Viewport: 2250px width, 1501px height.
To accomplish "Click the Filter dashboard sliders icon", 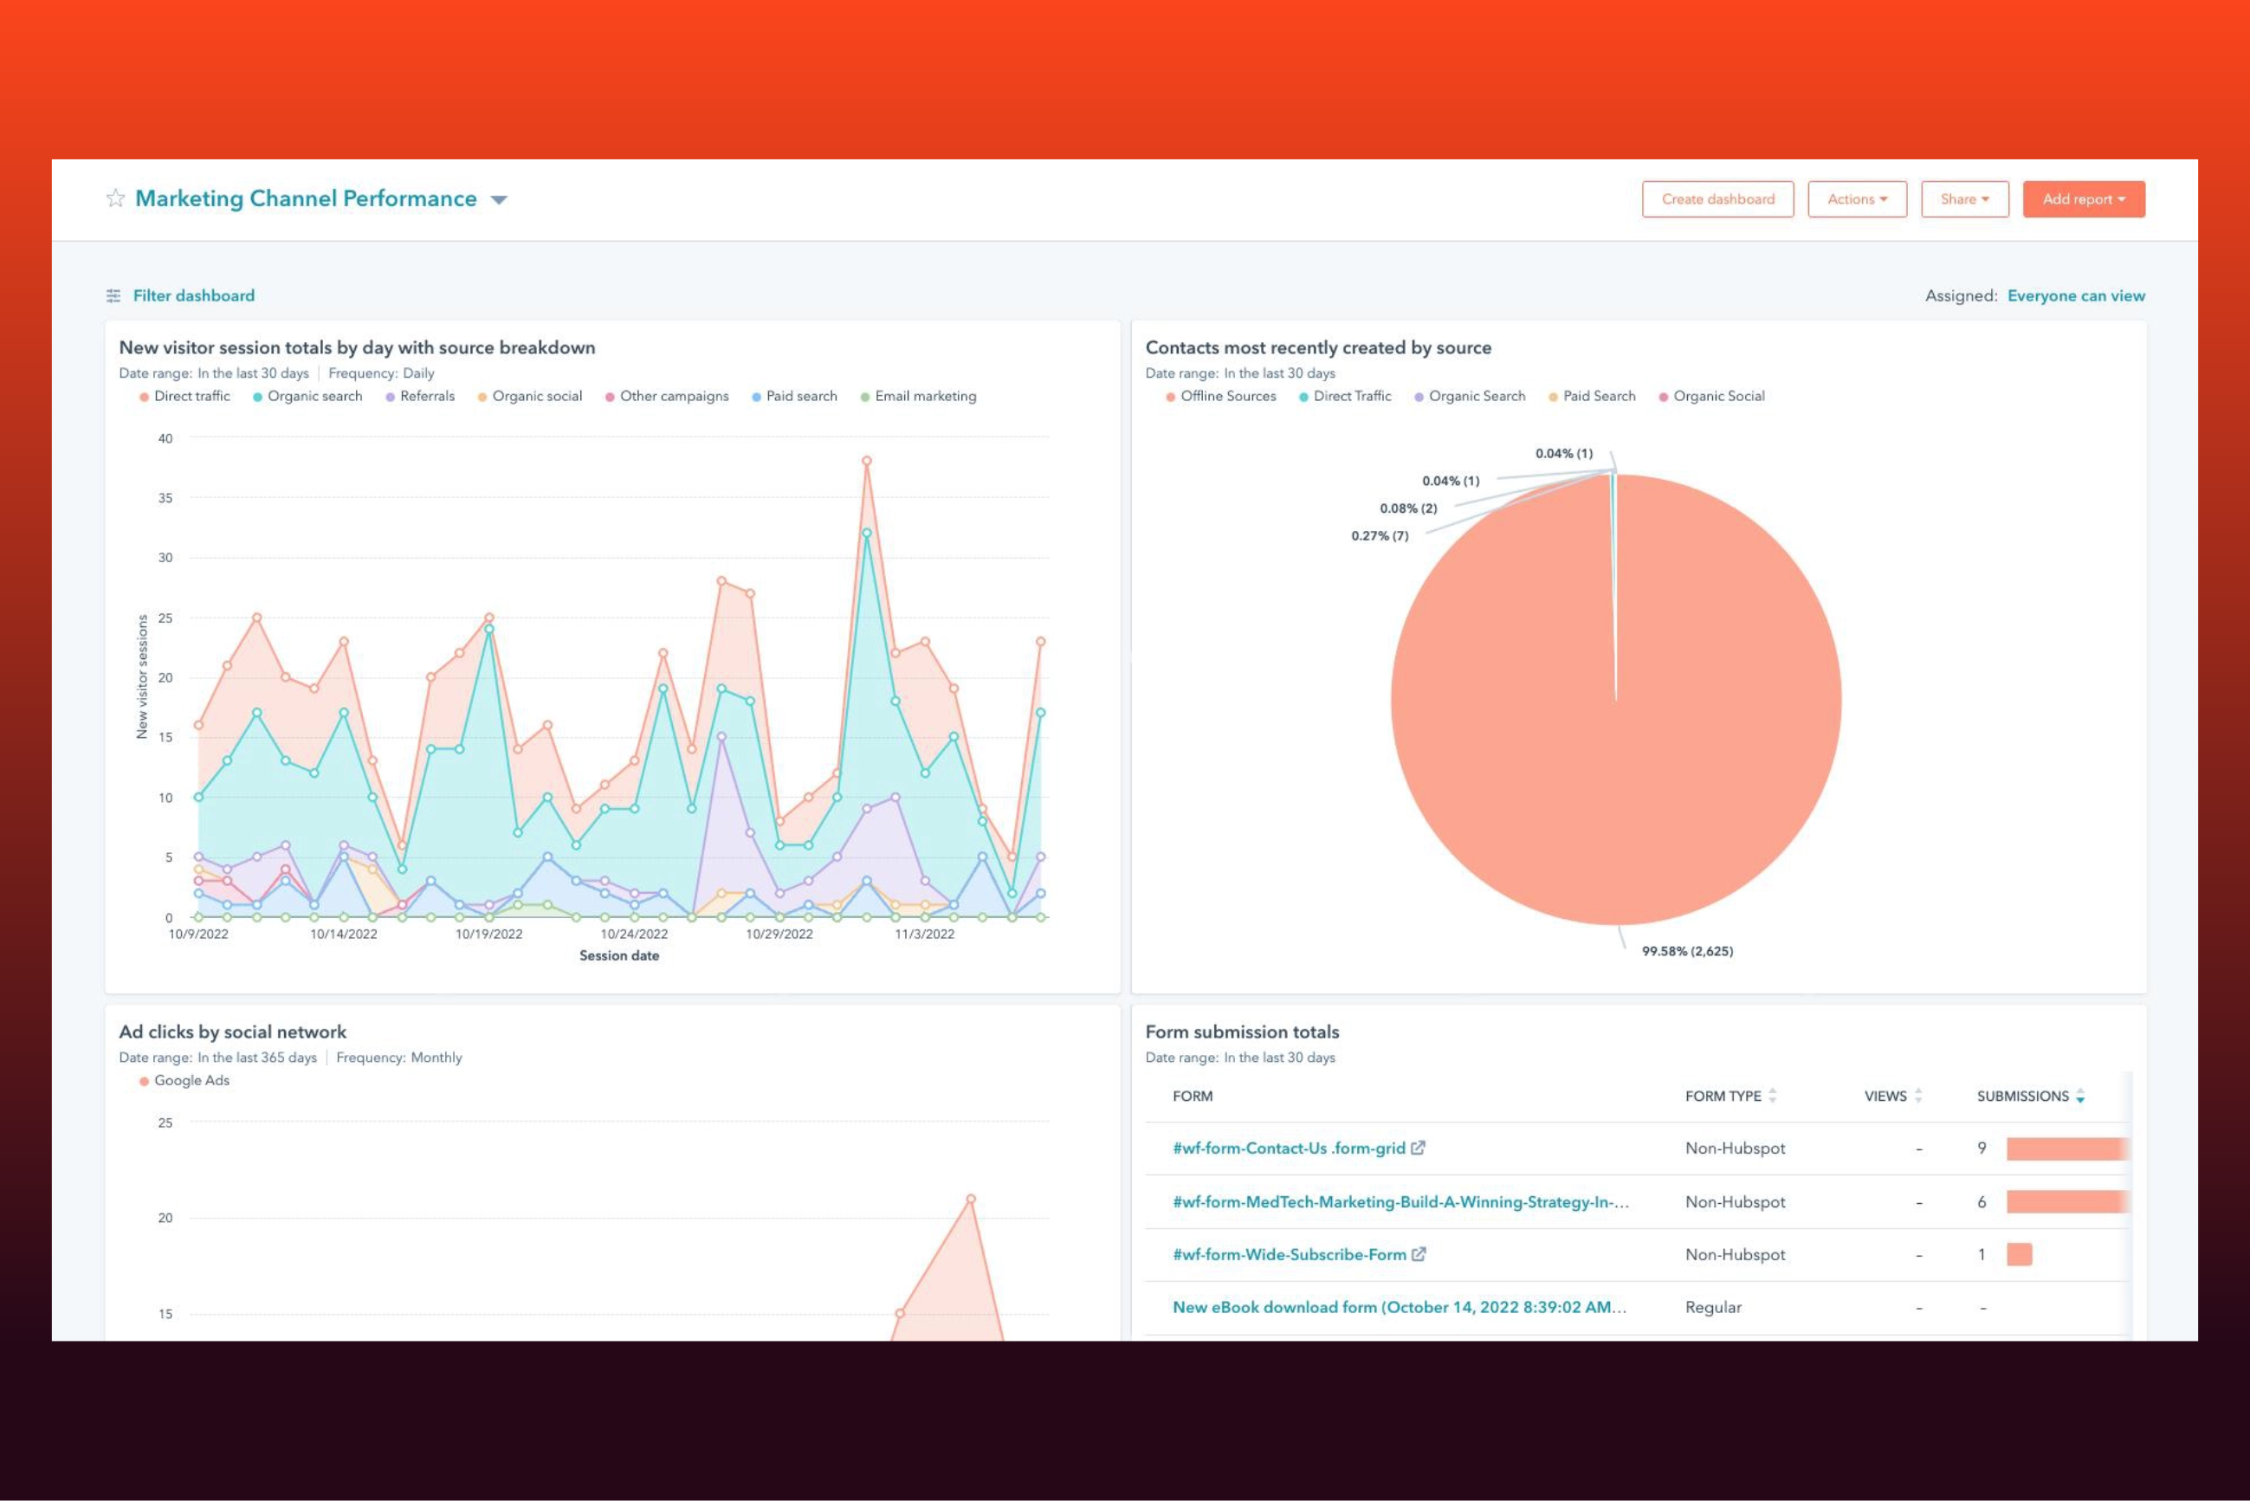I will click(113, 296).
